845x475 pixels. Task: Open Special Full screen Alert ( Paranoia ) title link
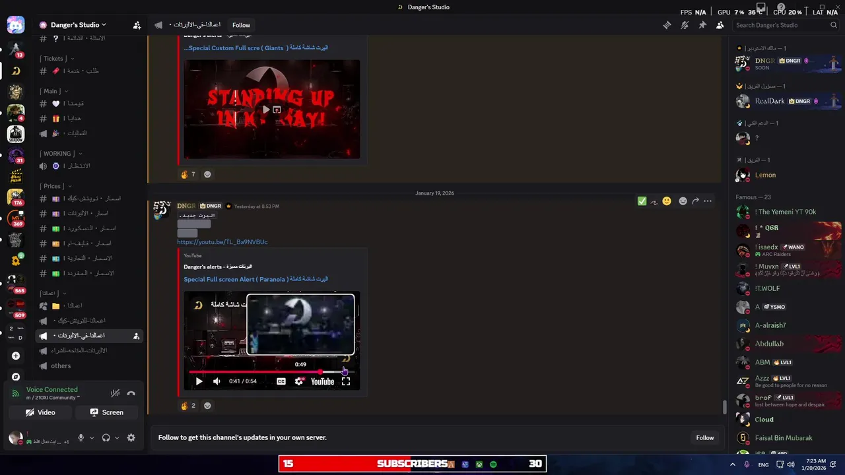tap(255, 279)
